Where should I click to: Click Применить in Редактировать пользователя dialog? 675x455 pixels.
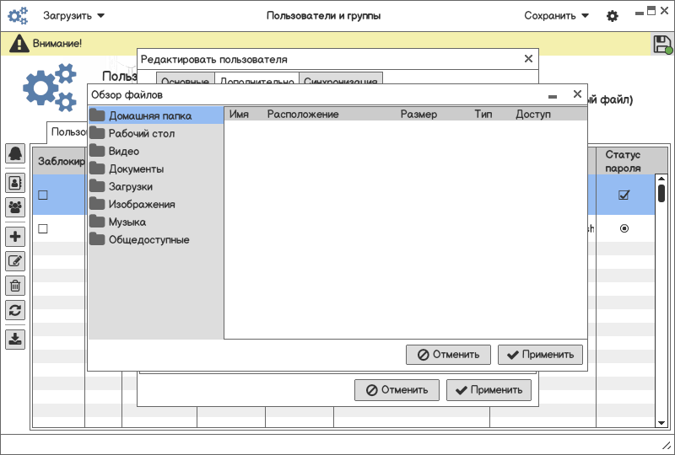pyautogui.click(x=489, y=389)
